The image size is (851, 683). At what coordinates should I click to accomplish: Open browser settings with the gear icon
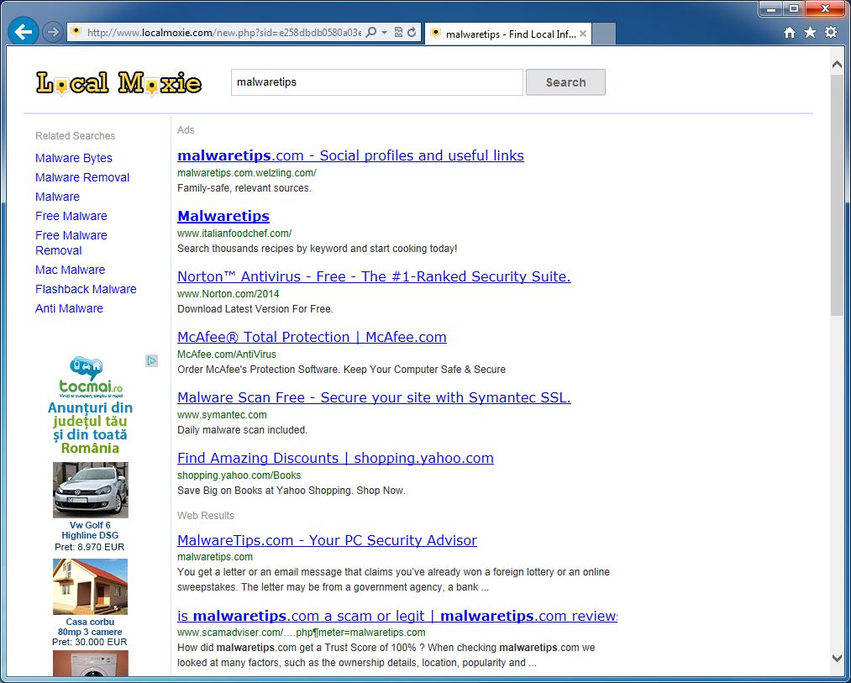[830, 31]
